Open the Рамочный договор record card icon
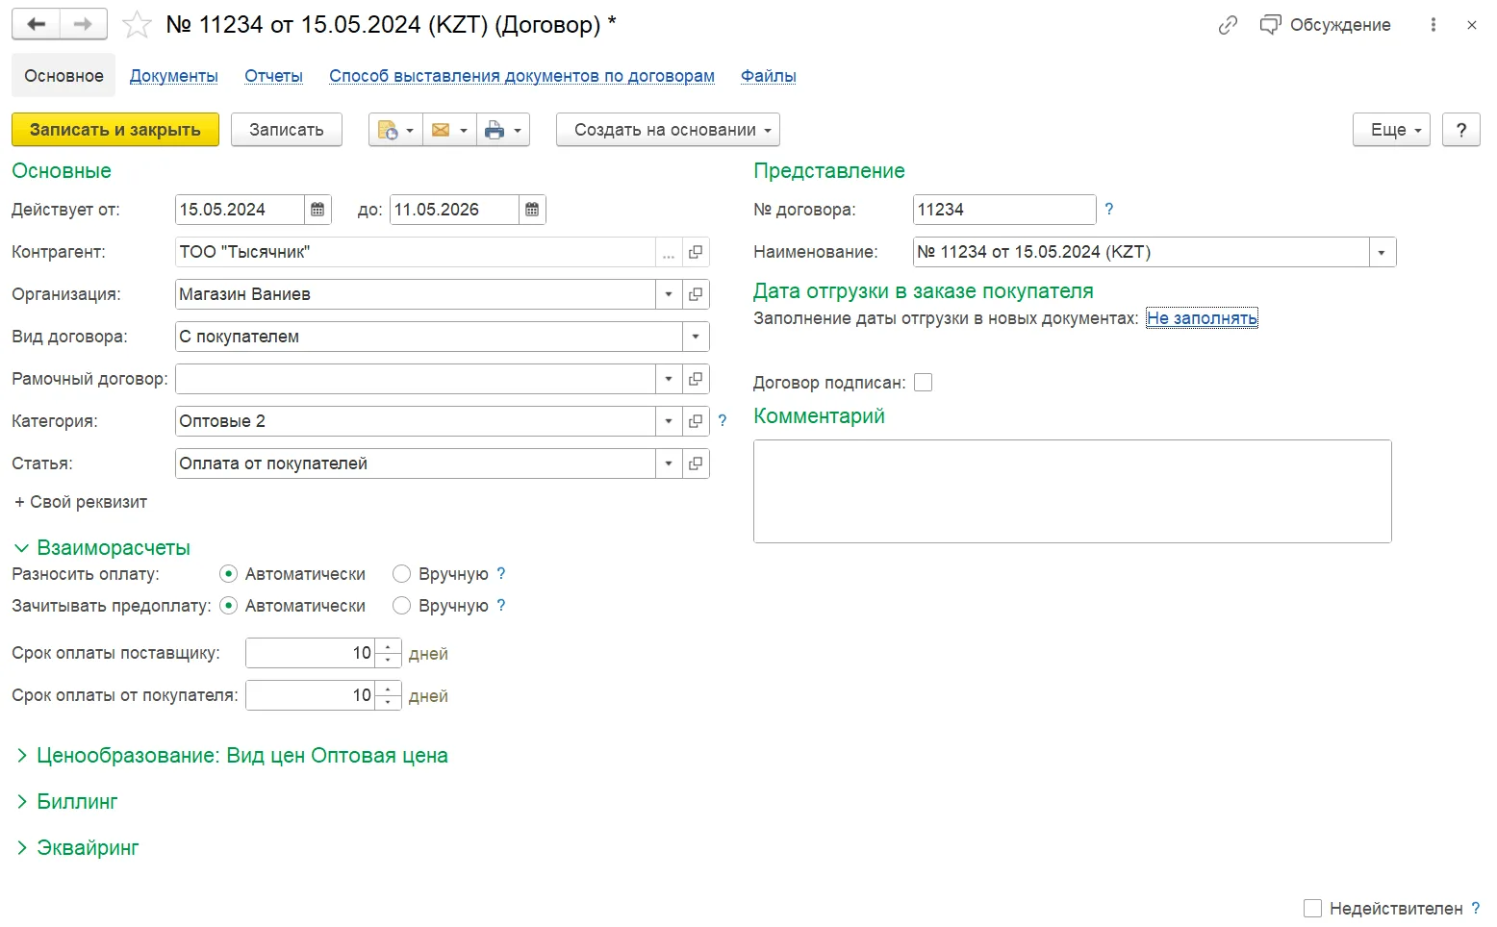1497x927 pixels. pos(696,379)
